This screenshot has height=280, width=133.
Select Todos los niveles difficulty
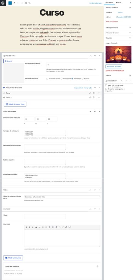point(47,78)
